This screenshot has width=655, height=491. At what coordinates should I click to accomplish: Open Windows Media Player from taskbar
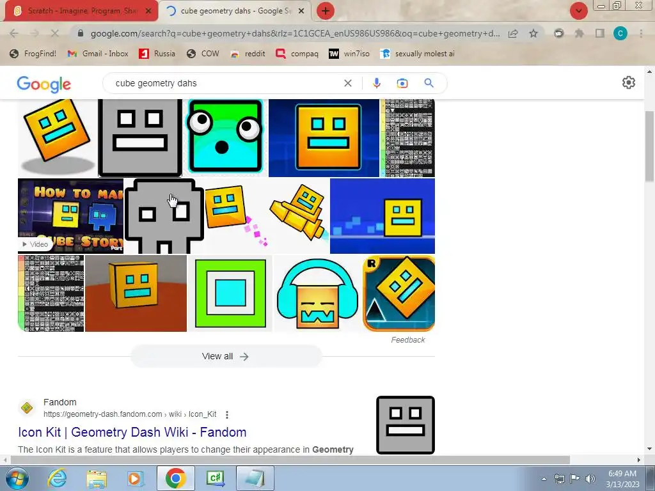(x=135, y=478)
